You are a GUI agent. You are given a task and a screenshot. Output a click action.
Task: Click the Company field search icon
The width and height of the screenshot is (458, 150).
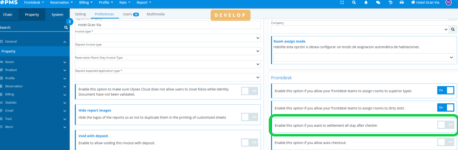tap(453, 29)
